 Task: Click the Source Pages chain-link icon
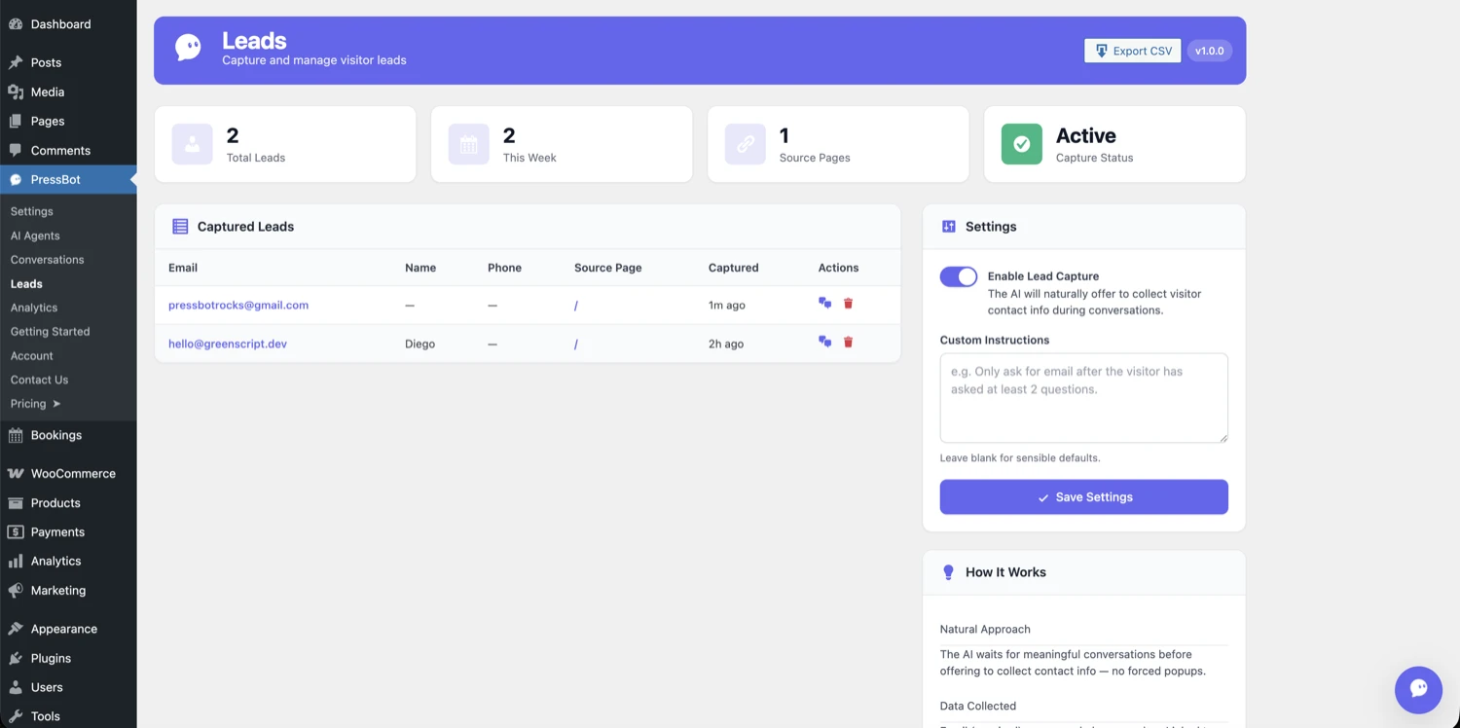point(745,143)
